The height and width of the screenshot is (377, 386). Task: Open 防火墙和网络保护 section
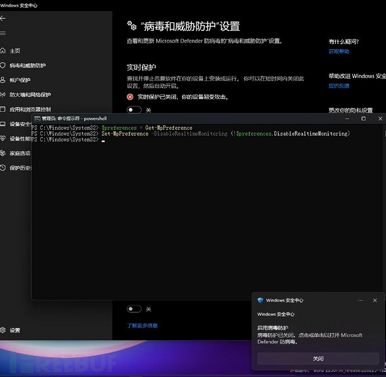click(30, 95)
